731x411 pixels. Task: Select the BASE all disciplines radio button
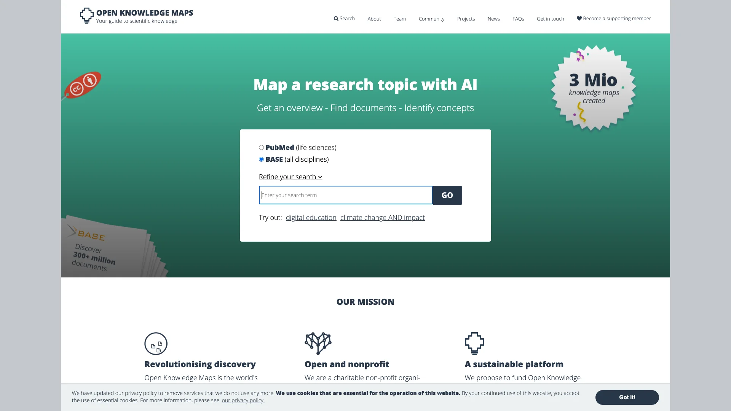261,159
